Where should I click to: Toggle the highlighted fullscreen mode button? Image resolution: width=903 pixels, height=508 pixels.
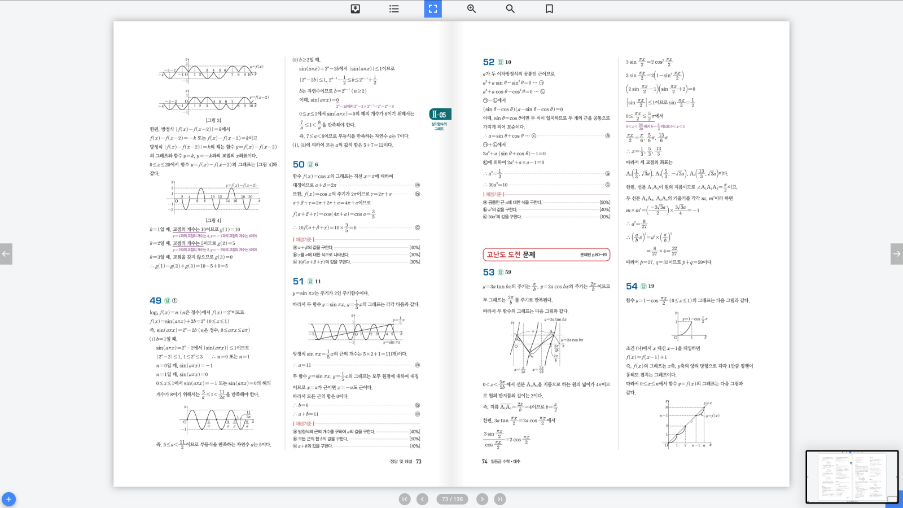pos(433,9)
